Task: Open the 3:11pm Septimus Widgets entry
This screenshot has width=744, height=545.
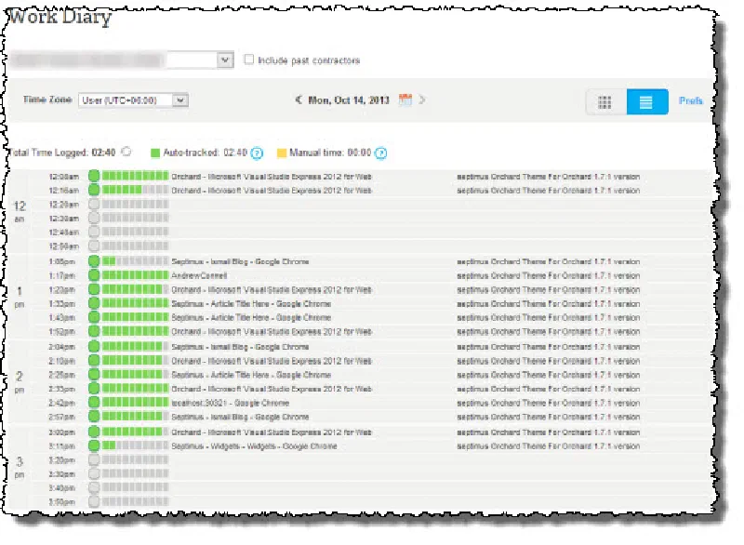Action: 254,446
